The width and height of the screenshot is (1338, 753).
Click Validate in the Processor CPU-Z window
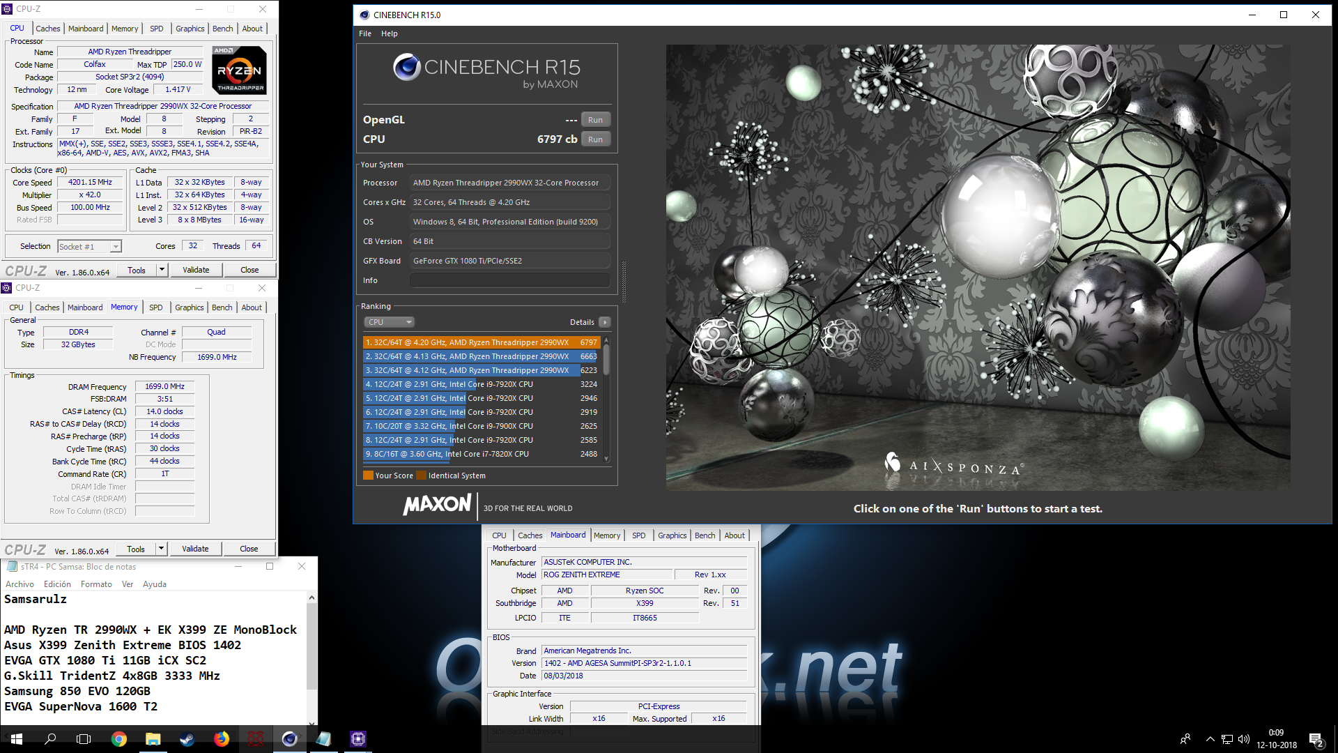coord(196,270)
